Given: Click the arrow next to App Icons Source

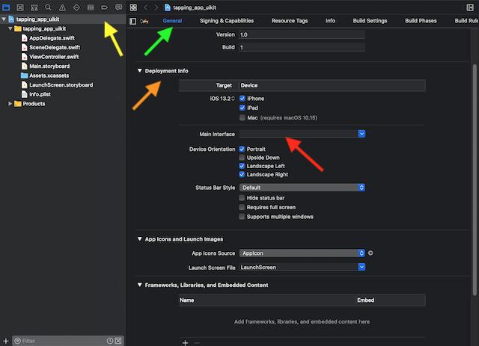Looking at the screenshot, I should coord(370,253).
